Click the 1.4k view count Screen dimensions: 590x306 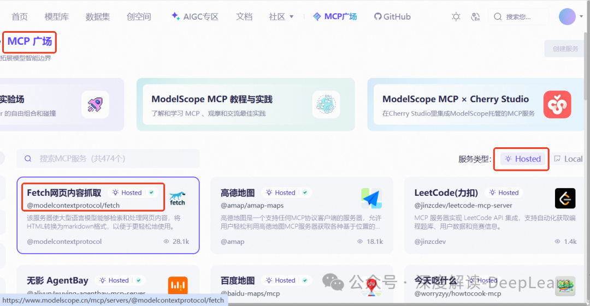coord(565,241)
